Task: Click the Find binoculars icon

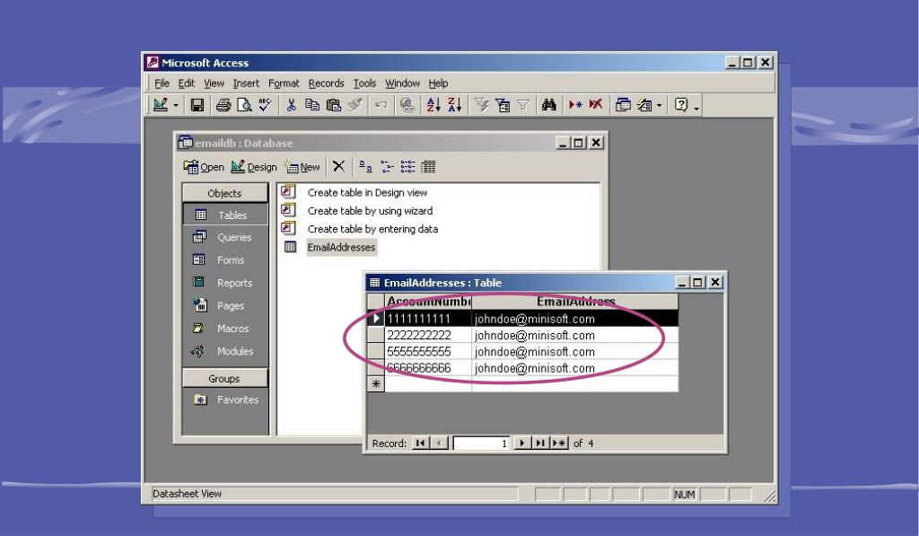Action: click(549, 105)
